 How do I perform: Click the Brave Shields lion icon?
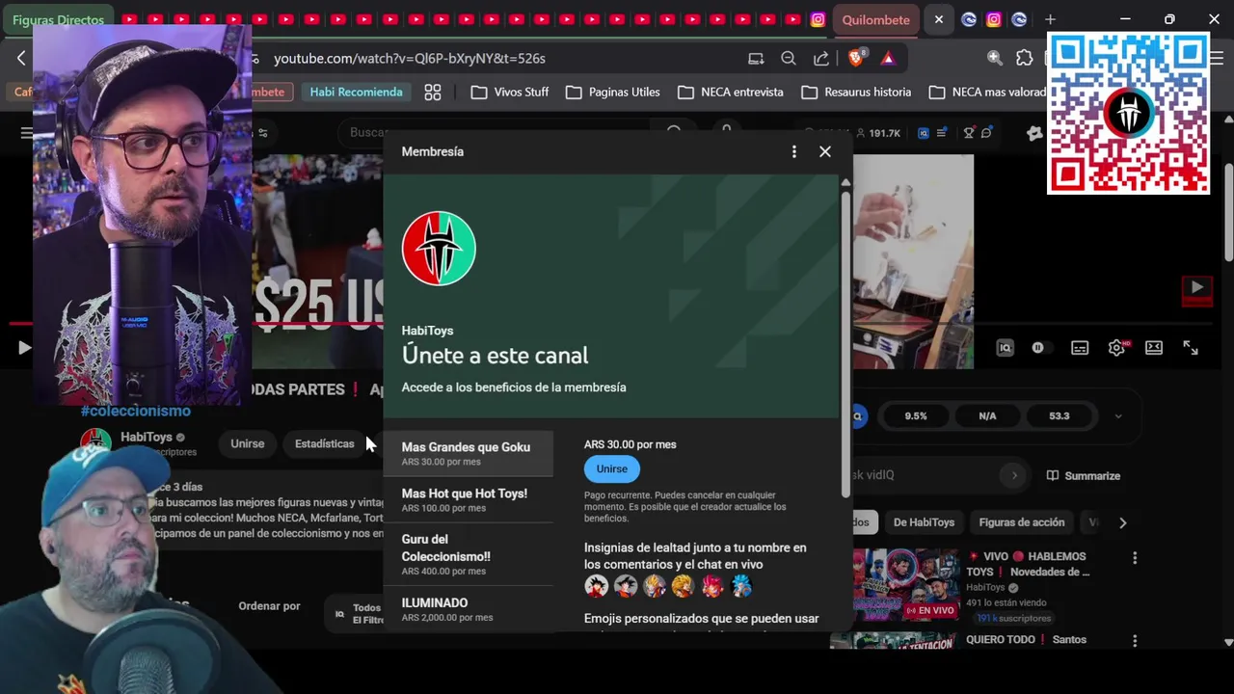coord(856,58)
